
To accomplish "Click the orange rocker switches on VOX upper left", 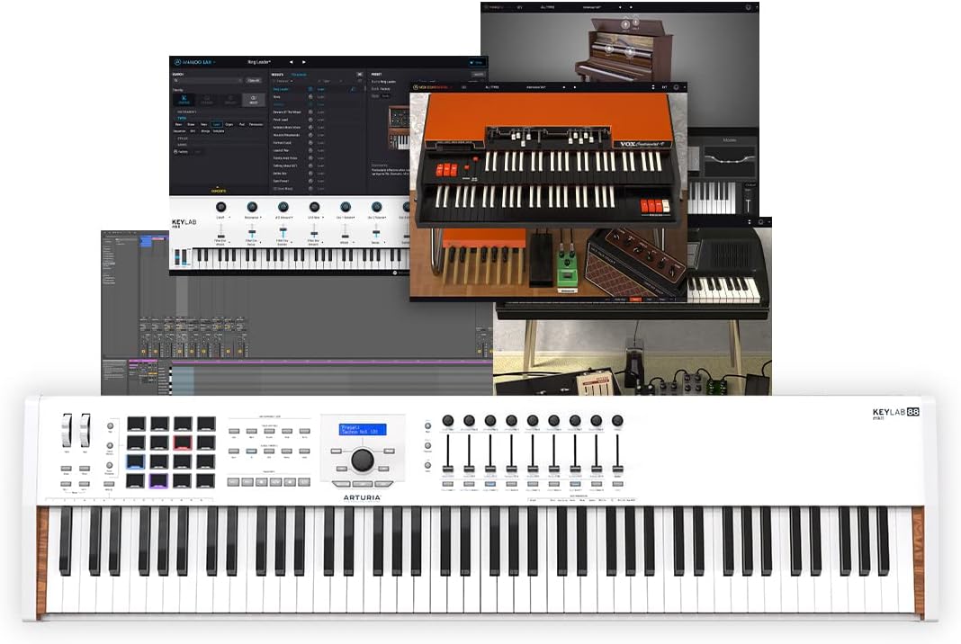I will (447, 170).
